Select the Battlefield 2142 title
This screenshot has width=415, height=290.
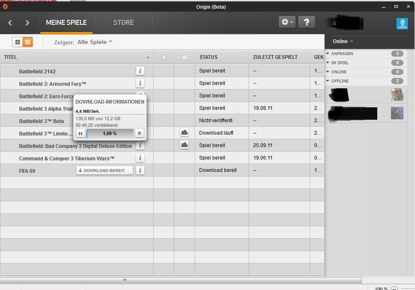click(x=37, y=72)
